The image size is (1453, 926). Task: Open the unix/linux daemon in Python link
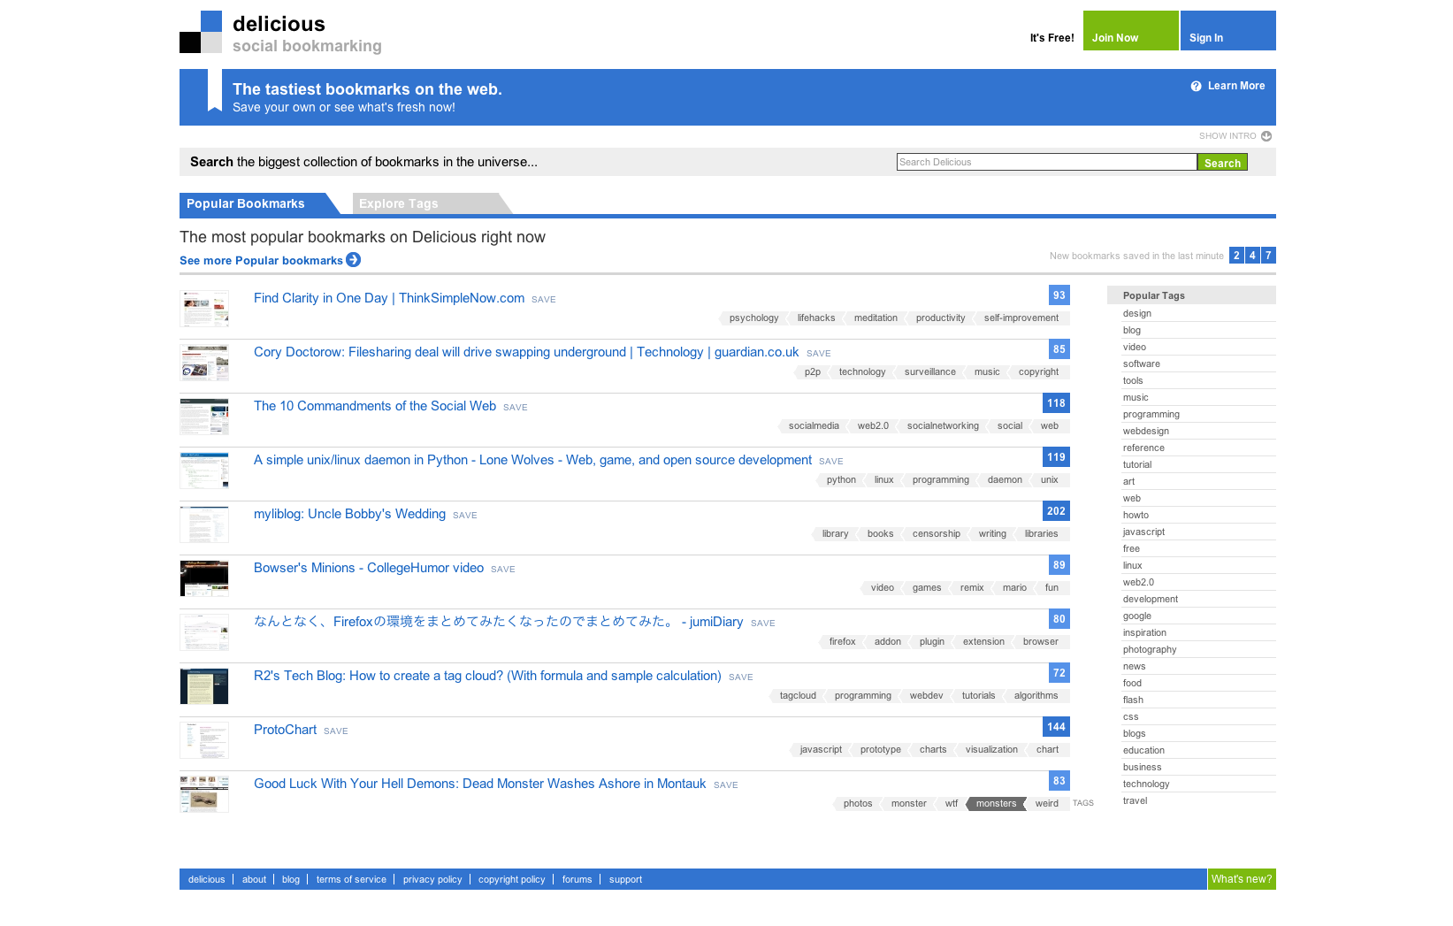532,460
